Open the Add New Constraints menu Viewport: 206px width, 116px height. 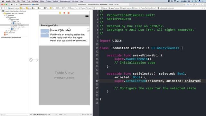click(88, 114)
